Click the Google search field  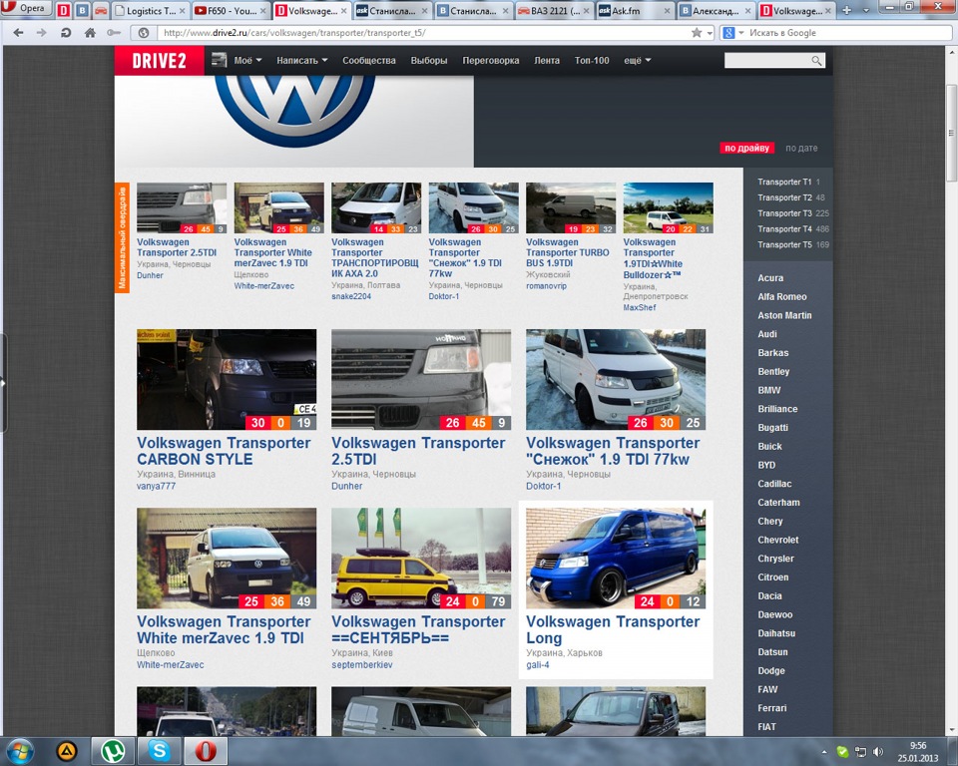849,33
